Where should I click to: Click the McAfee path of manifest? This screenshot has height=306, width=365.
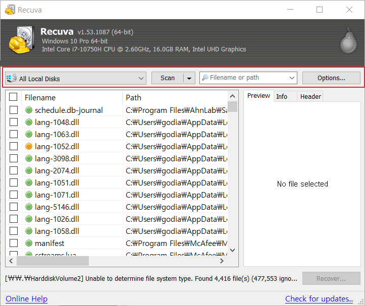click(177, 243)
